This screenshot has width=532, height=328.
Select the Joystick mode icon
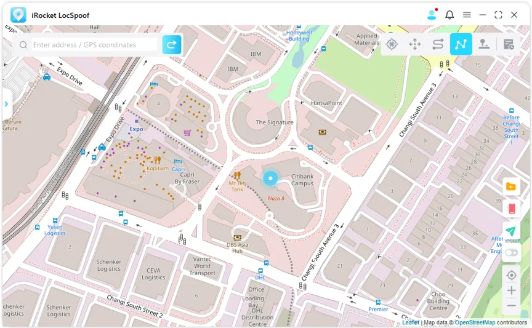[485, 44]
